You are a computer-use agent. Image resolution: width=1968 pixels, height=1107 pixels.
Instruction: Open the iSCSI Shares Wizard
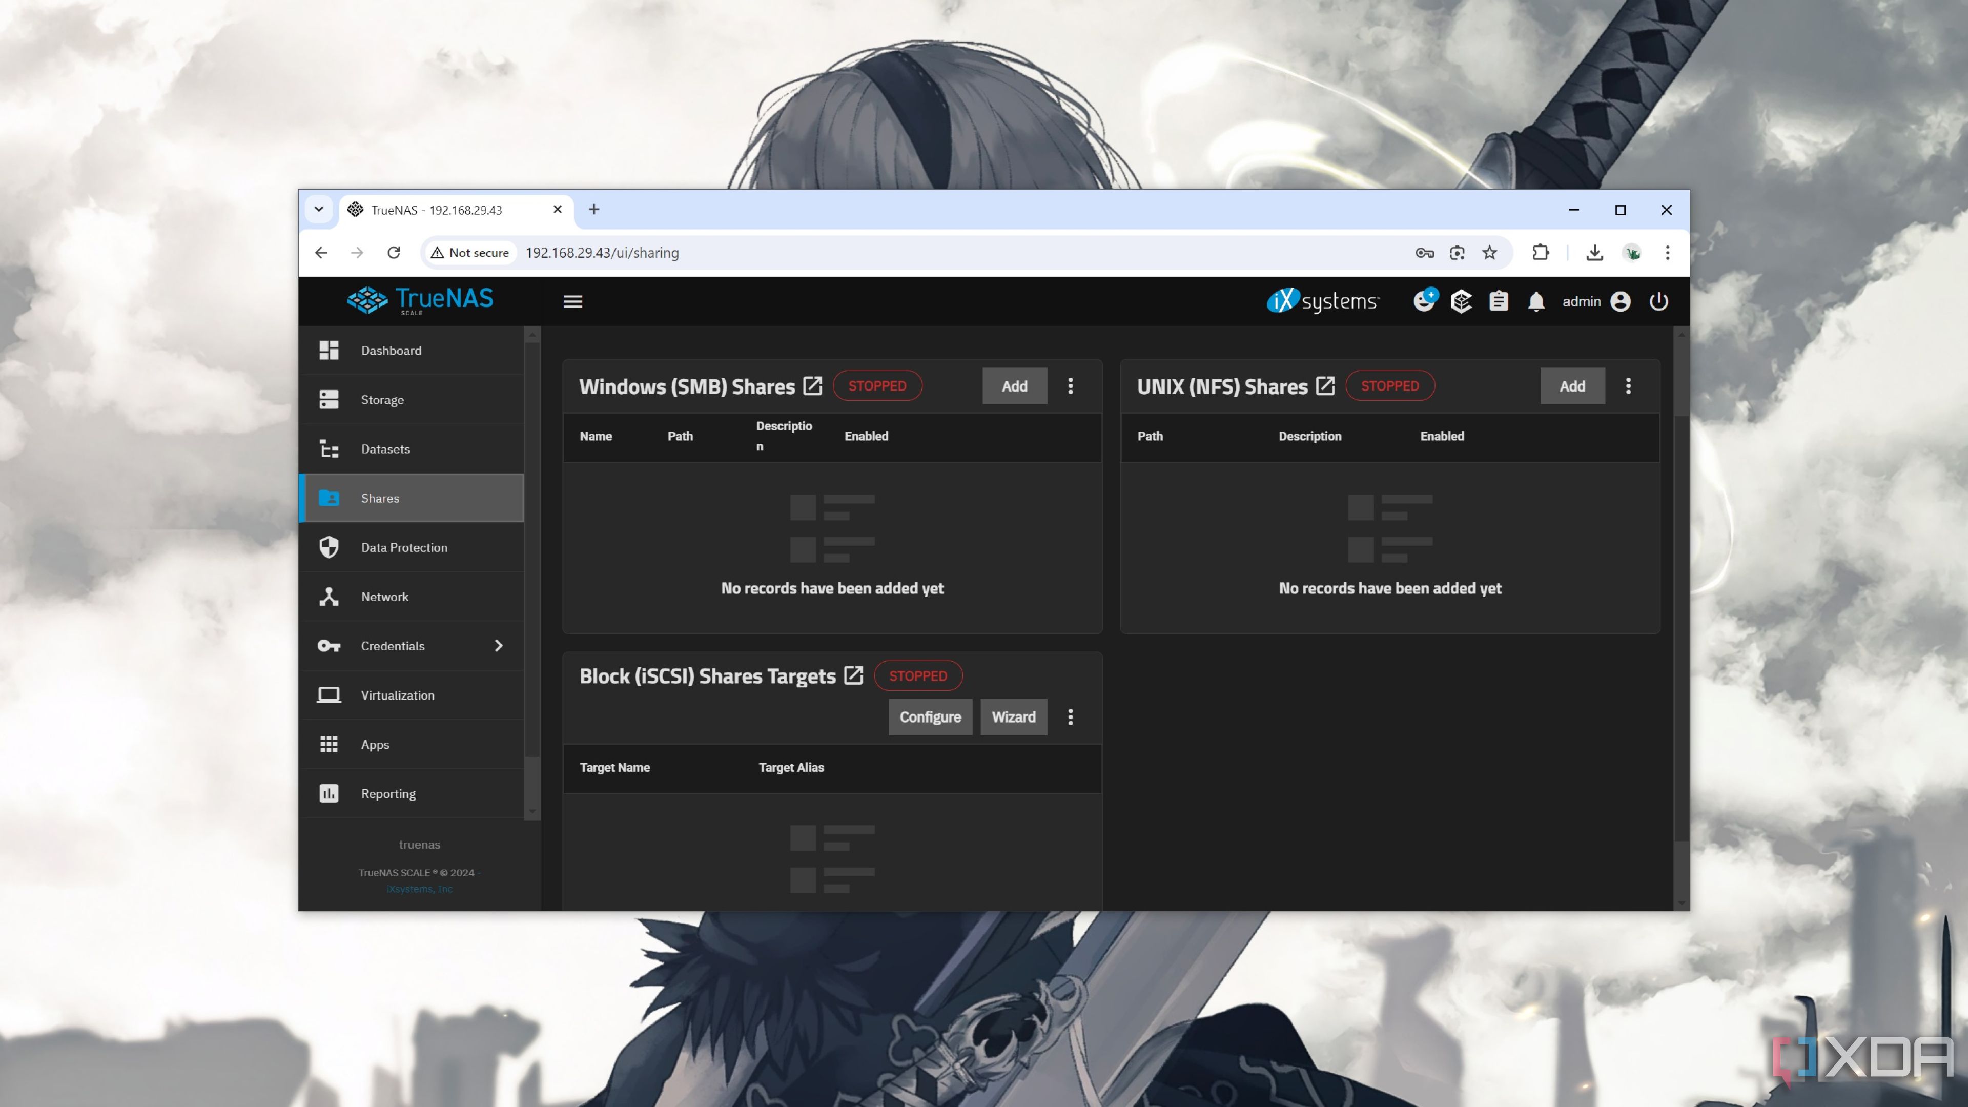coord(1014,716)
